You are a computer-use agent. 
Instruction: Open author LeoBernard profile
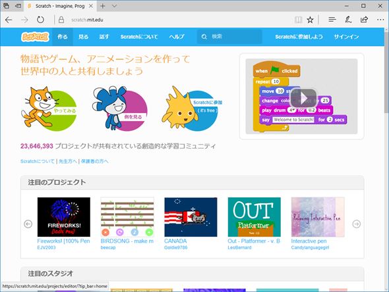(x=239, y=247)
